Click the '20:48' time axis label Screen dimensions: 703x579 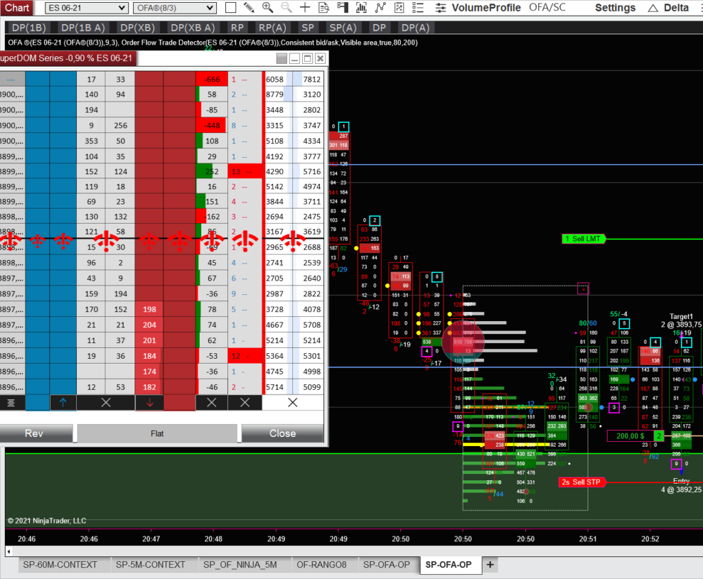pyautogui.click(x=214, y=539)
